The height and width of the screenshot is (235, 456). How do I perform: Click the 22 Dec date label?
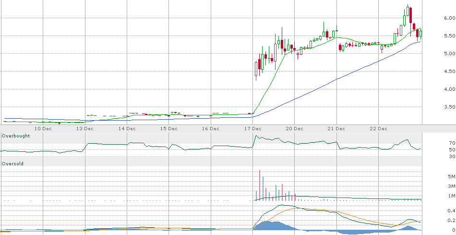tap(378, 128)
